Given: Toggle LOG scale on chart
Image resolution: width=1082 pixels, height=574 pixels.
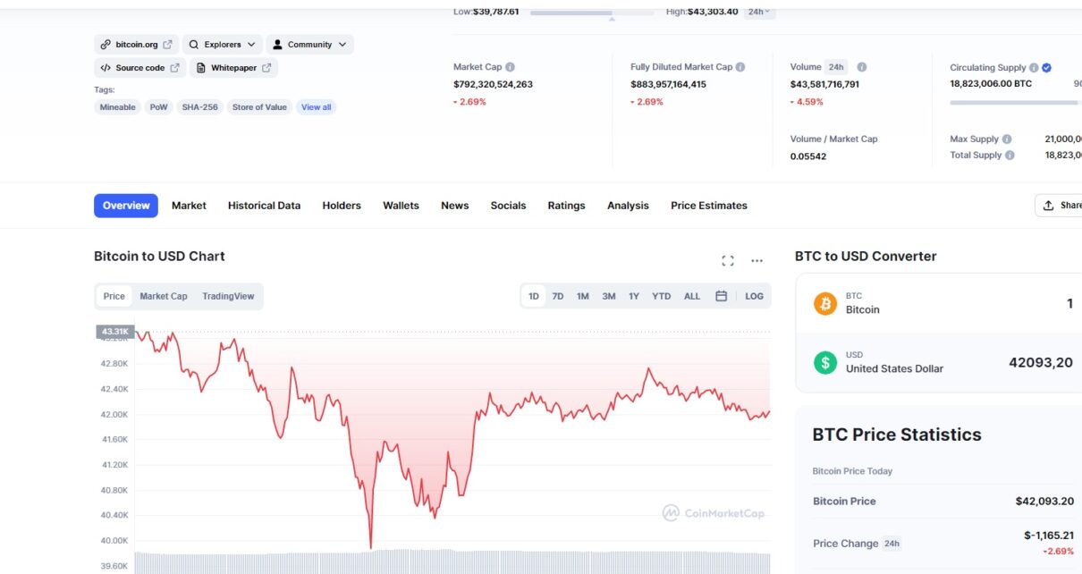Looking at the screenshot, I should (x=755, y=297).
